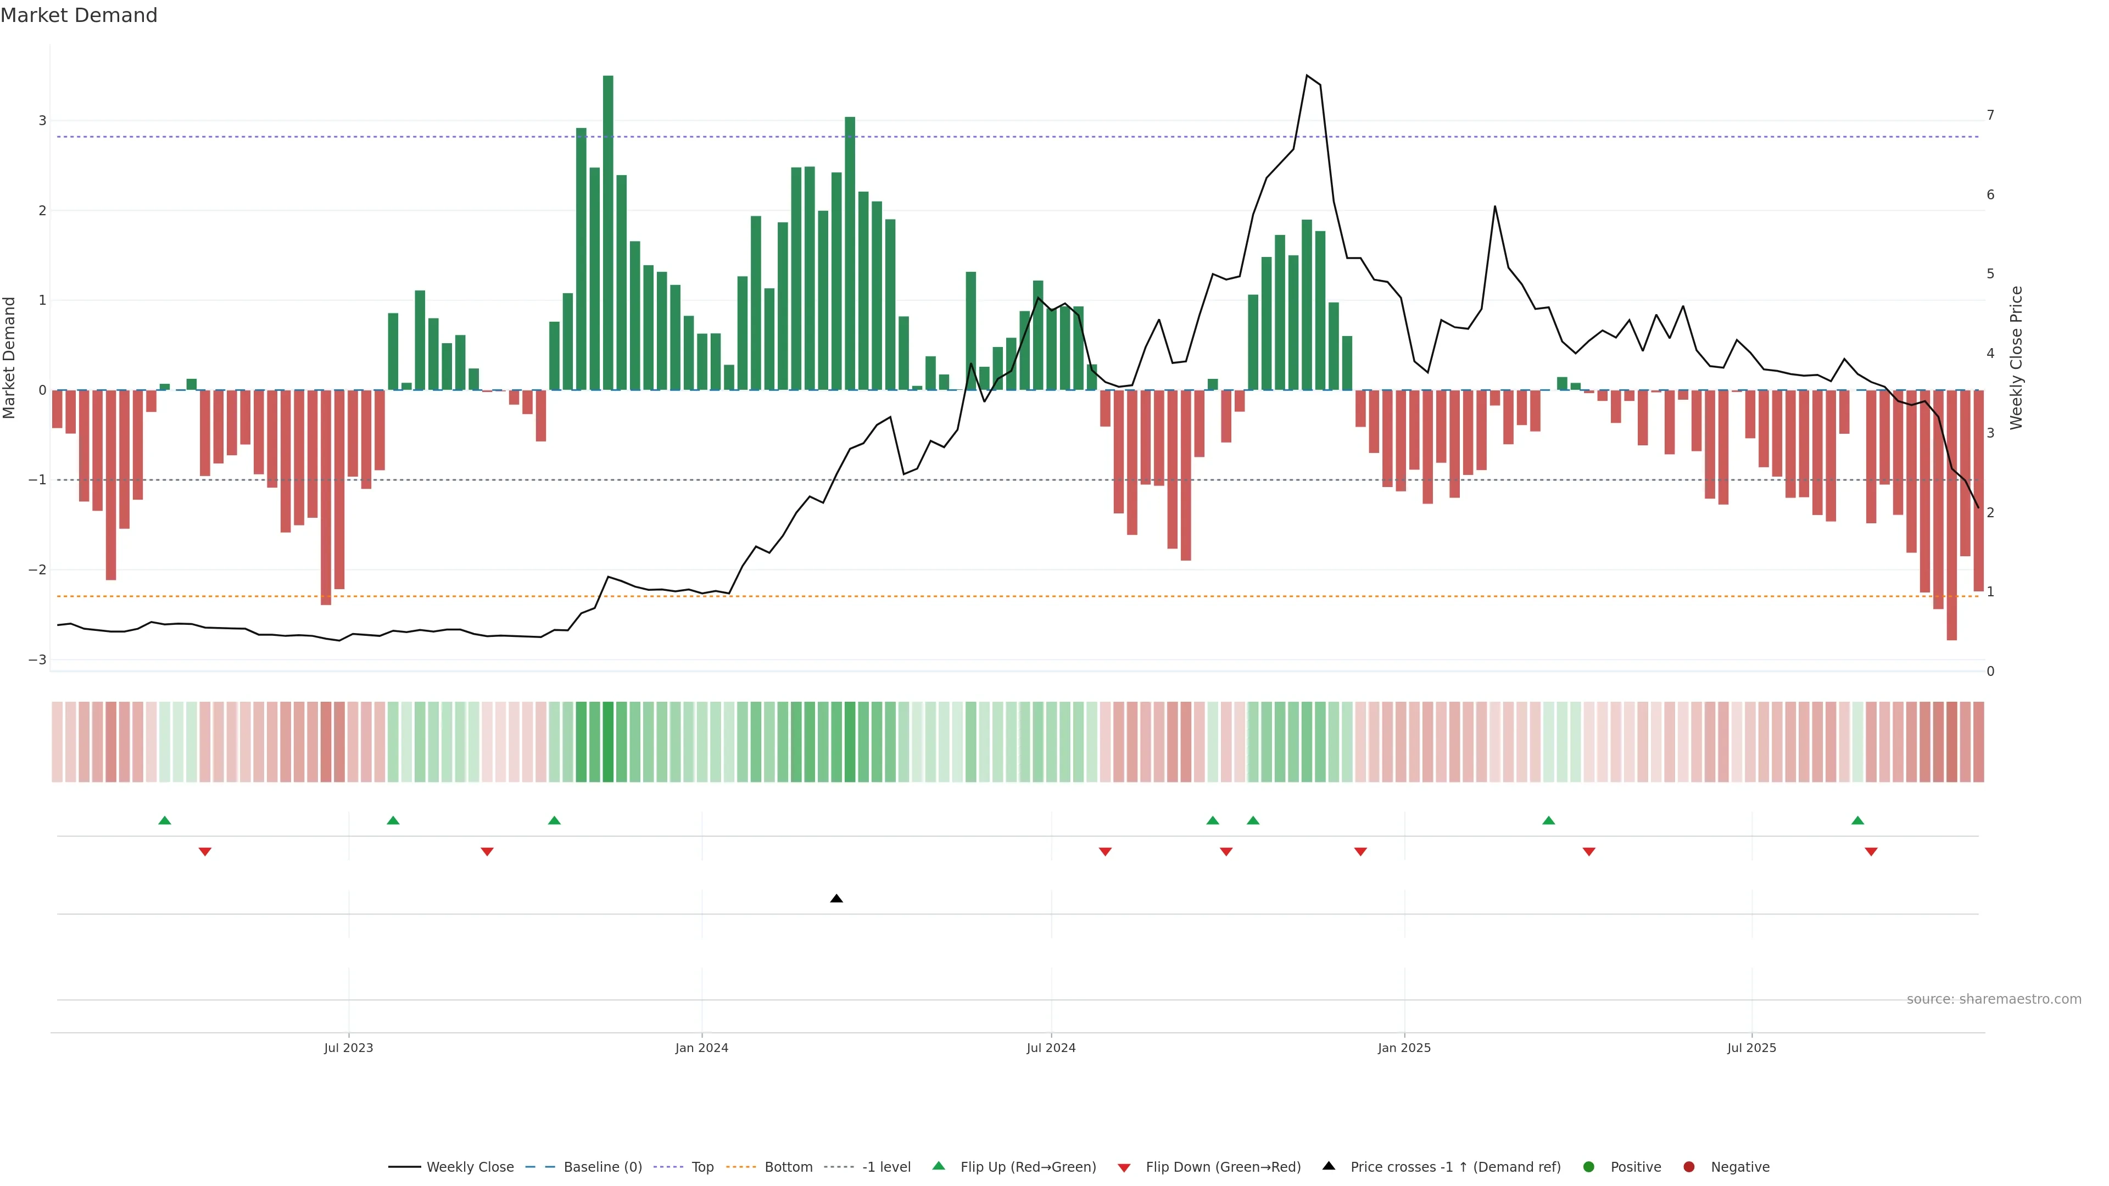This screenshot has height=1186, width=2109.
Task: Click the rightmost green flip-up triangle
Action: pyautogui.click(x=1857, y=820)
